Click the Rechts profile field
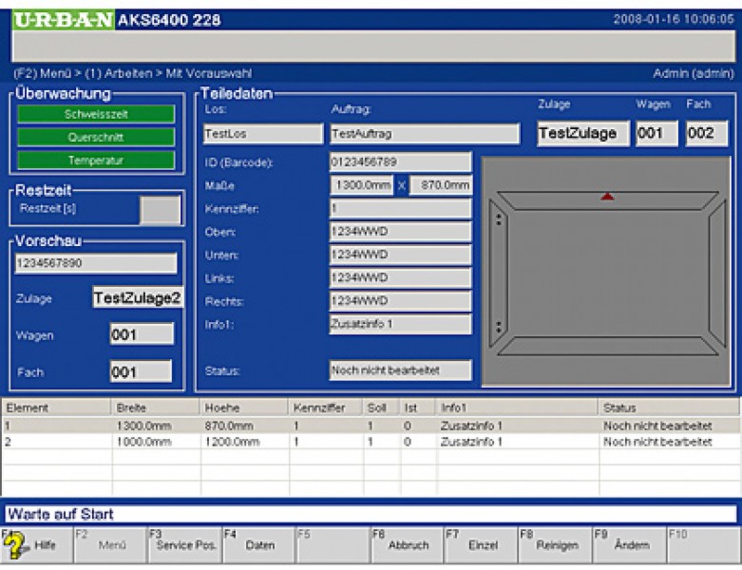The image size is (742, 570). click(400, 301)
